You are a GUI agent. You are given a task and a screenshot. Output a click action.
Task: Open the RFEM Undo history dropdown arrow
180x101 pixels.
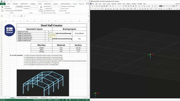(x=118, y=6)
